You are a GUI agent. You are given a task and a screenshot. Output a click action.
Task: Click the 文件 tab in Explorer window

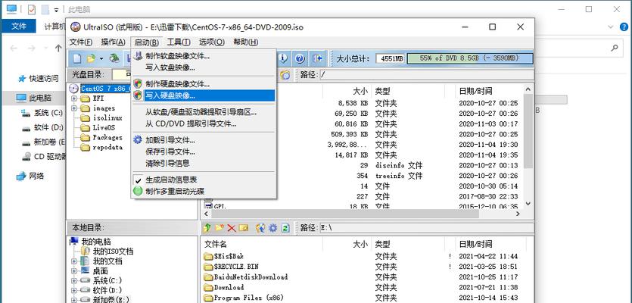(19, 27)
